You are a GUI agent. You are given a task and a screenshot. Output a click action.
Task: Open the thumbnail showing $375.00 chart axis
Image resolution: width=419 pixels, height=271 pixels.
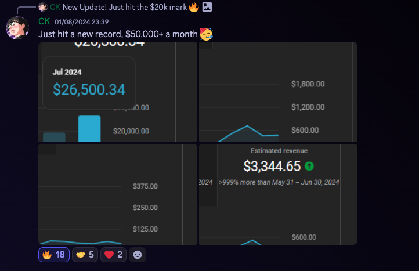click(x=118, y=194)
